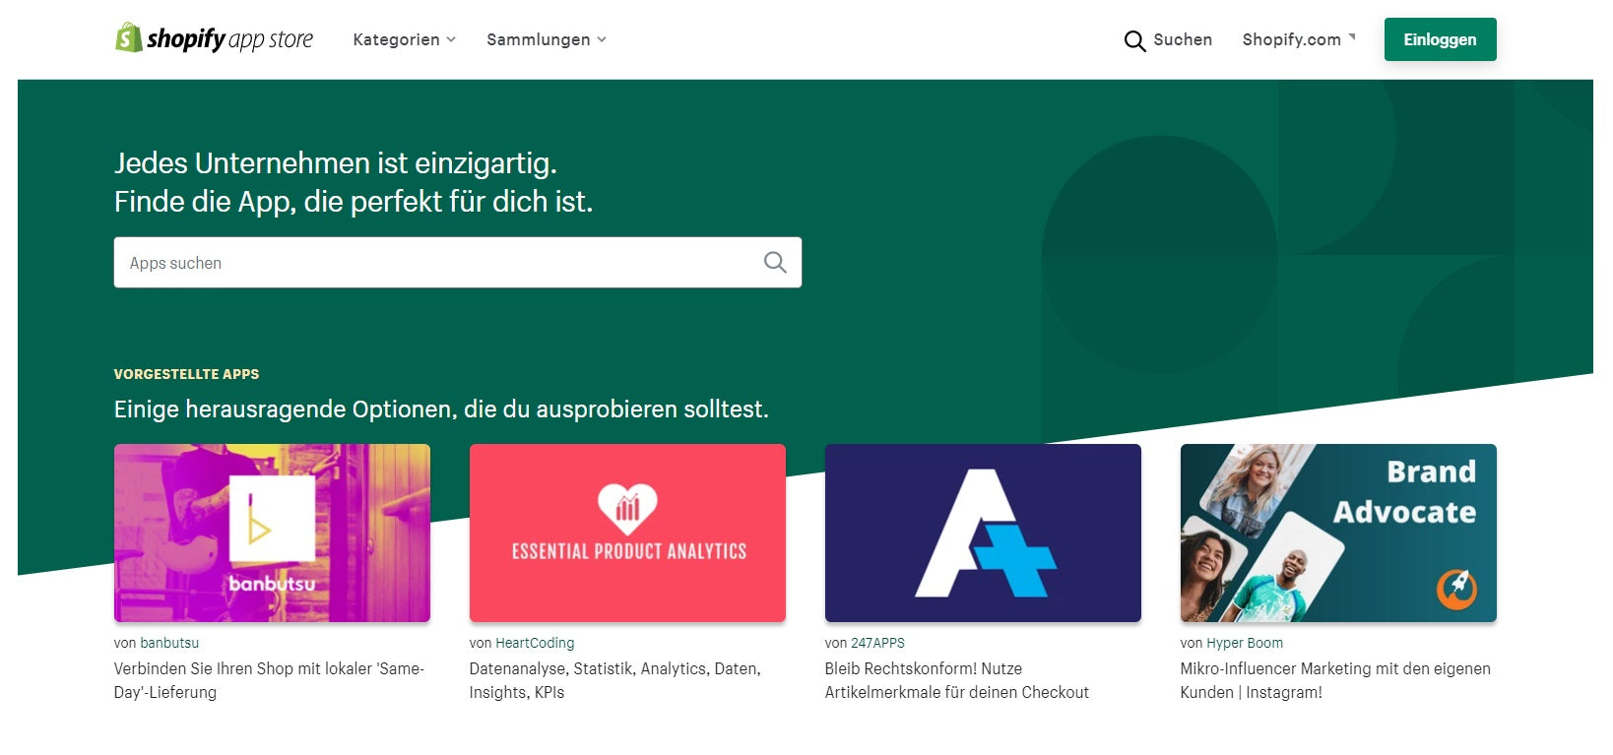The width and height of the screenshot is (1613, 755).
Task: Click the Suchen text in header
Action: click(x=1183, y=39)
